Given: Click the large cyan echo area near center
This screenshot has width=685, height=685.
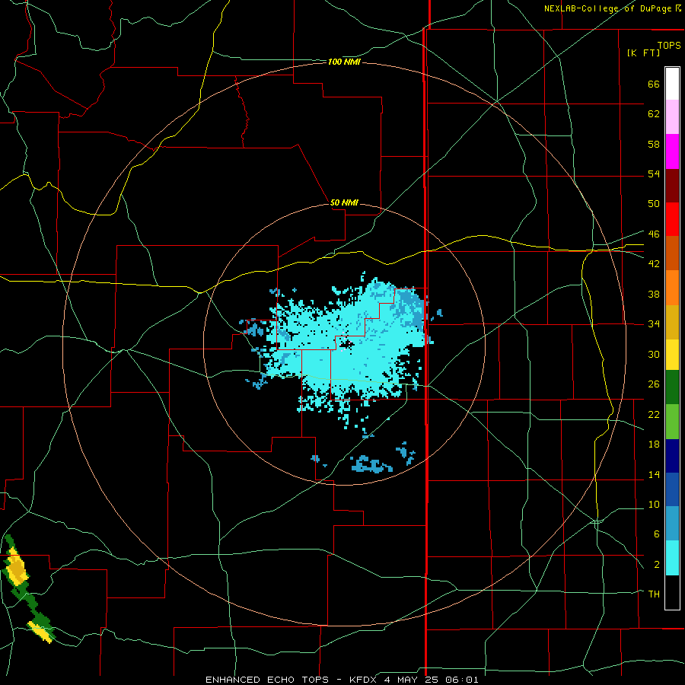Looking at the screenshot, I should [x=345, y=349].
